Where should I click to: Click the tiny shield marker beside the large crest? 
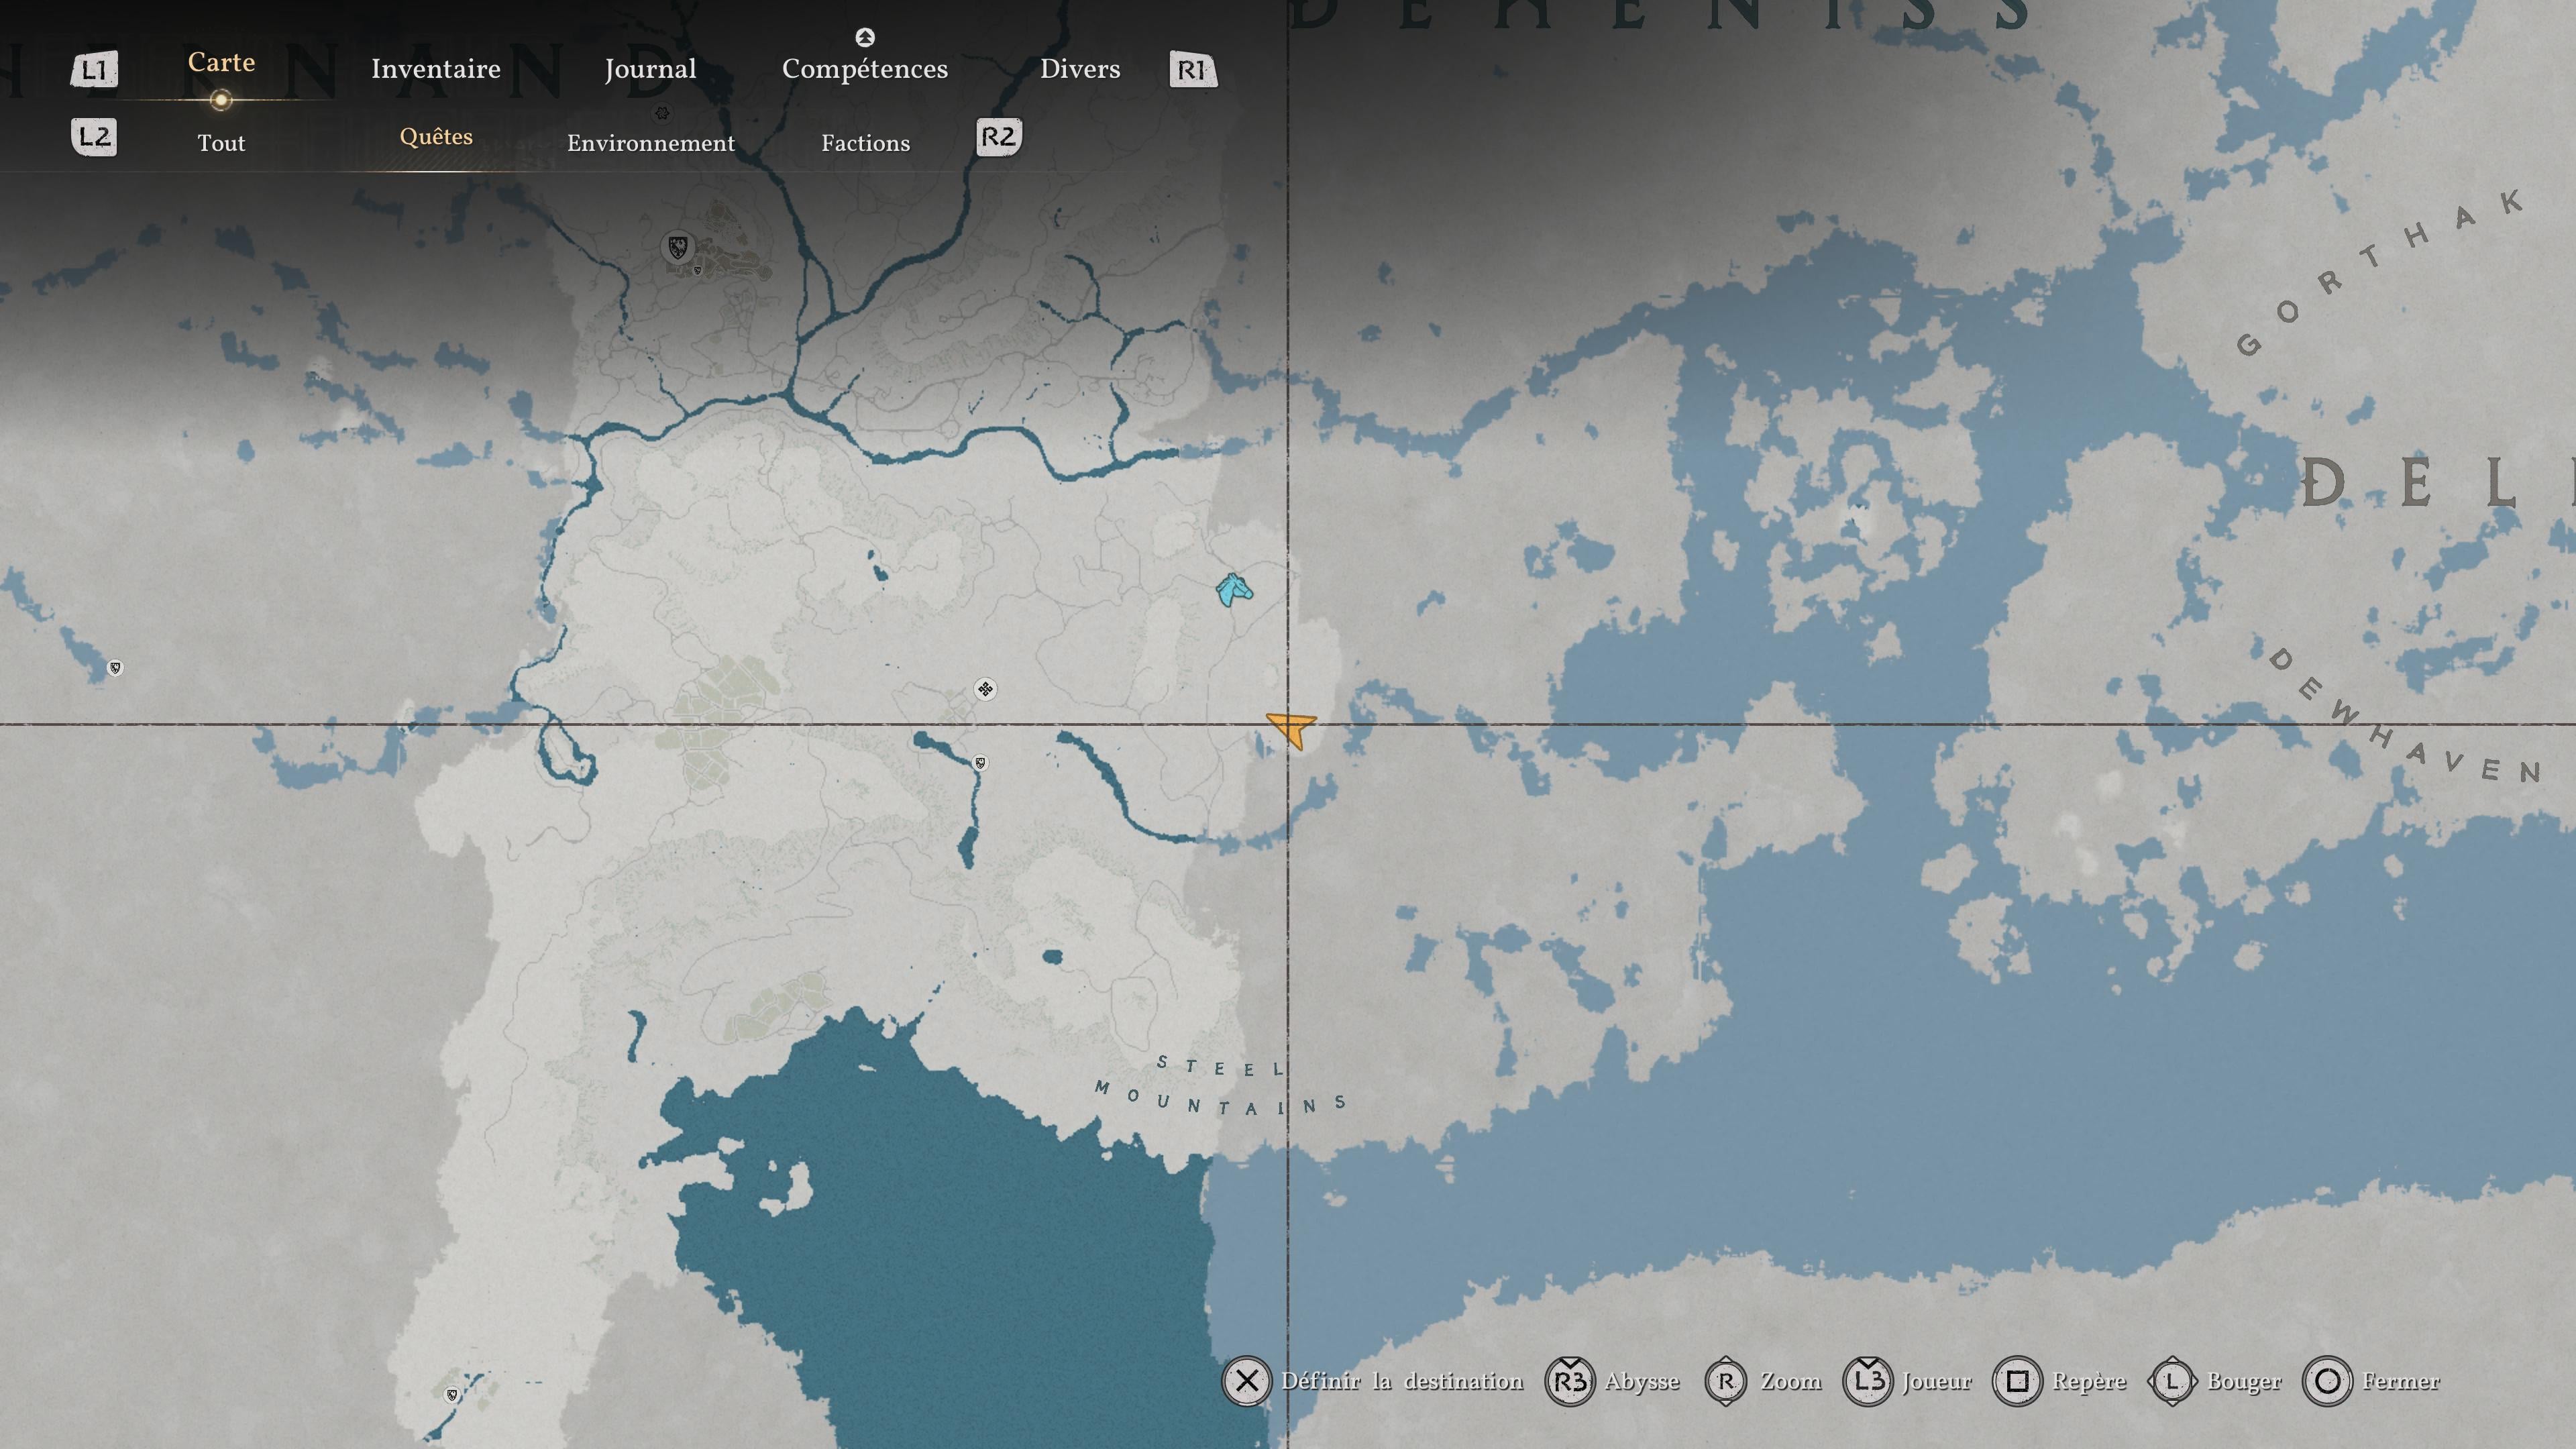point(697,270)
